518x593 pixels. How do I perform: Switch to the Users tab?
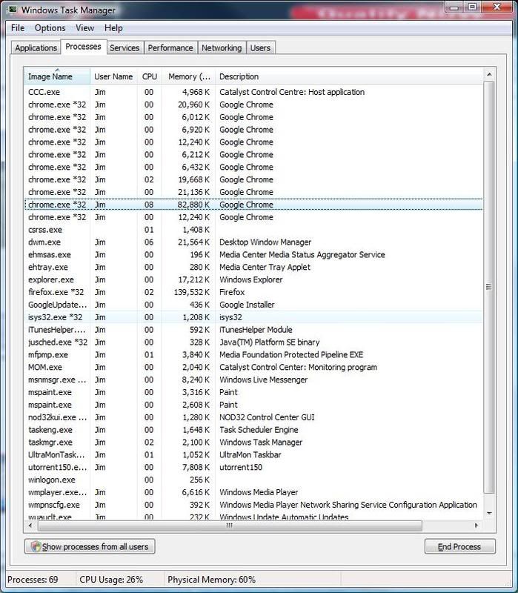(x=260, y=48)
